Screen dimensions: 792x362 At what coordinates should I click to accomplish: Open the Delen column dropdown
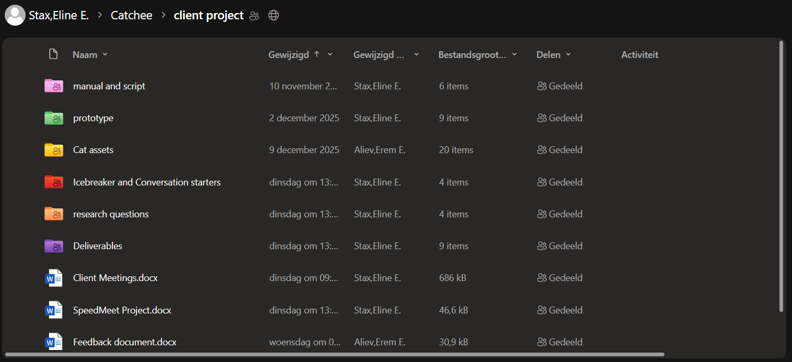click(569, 54)
